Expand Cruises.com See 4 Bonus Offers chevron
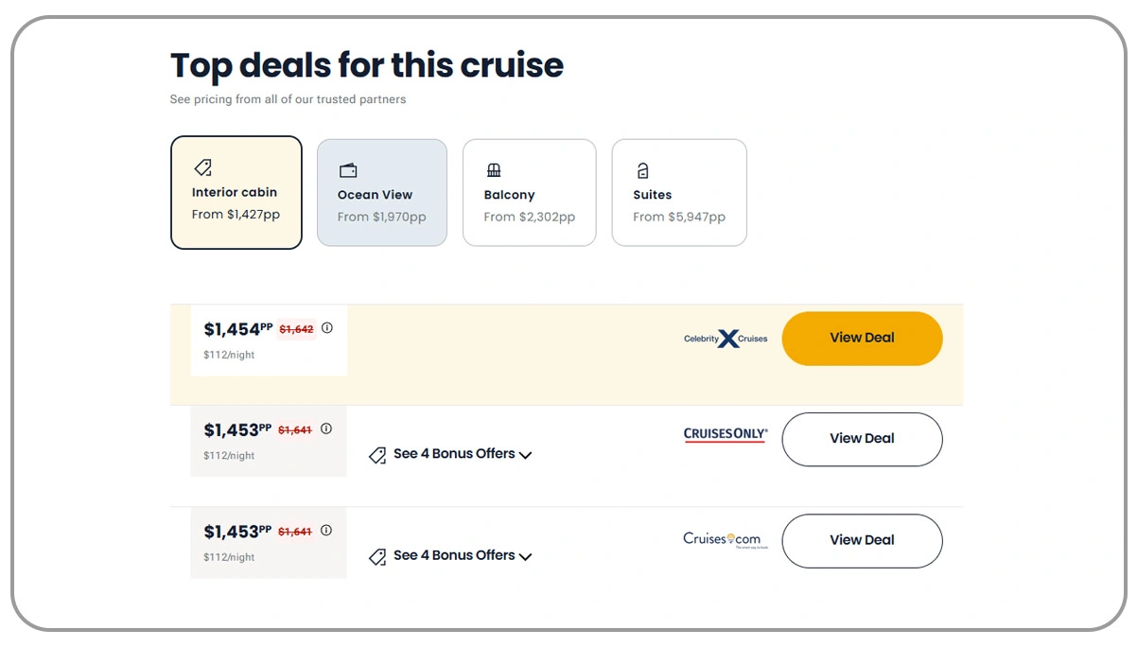Image resolution: width=1137 pixels, height=647 pixels. click(526, 556)
